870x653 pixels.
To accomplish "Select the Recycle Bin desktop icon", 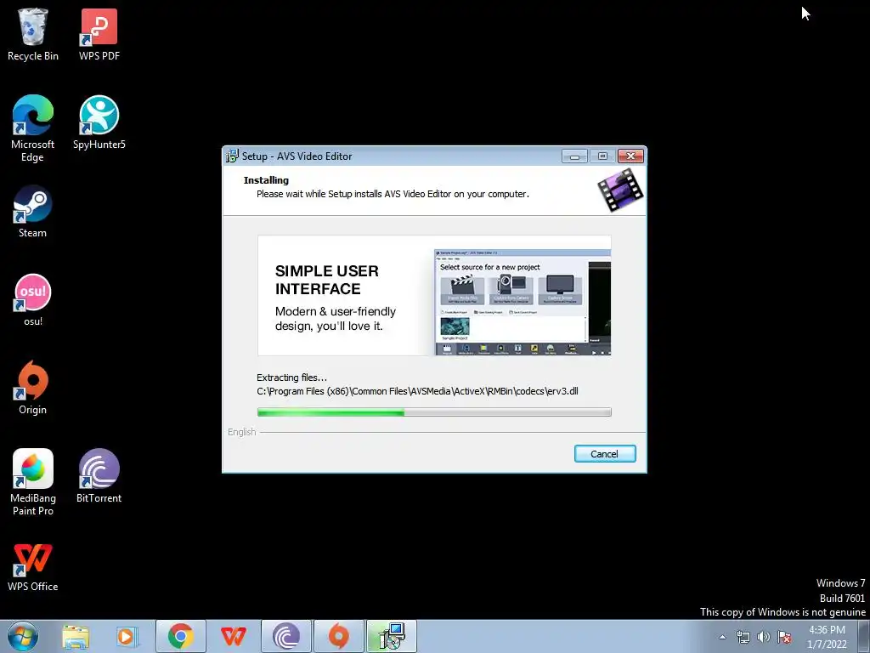I will point(33,34).
